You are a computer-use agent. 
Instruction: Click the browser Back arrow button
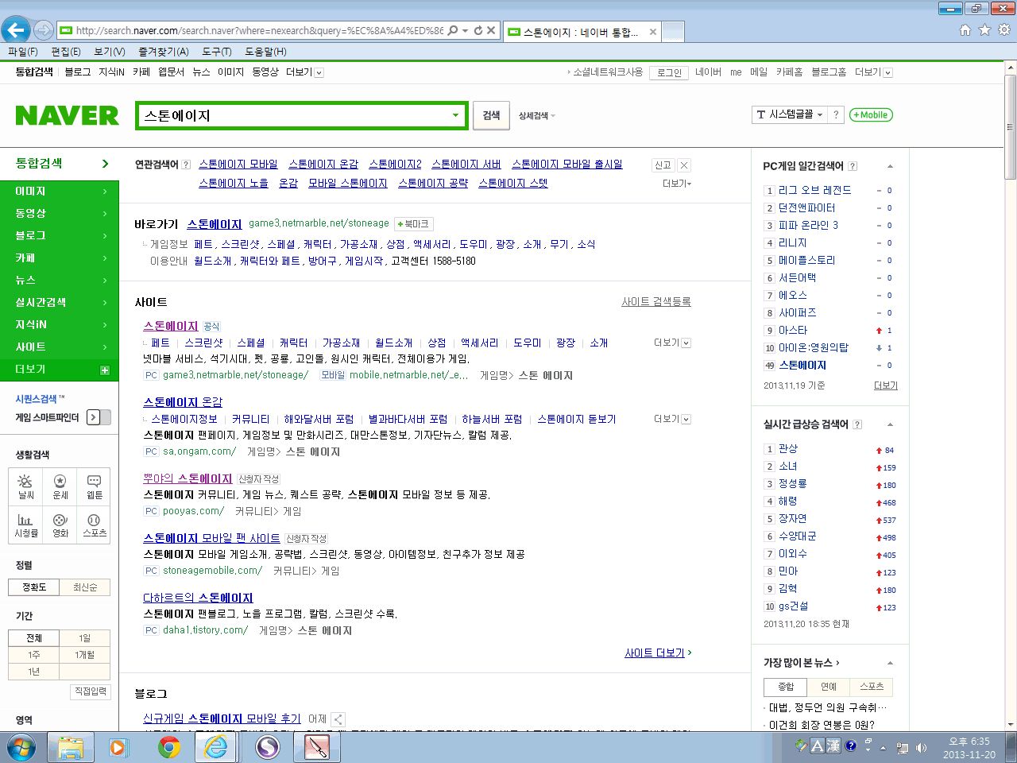(16, 30)
